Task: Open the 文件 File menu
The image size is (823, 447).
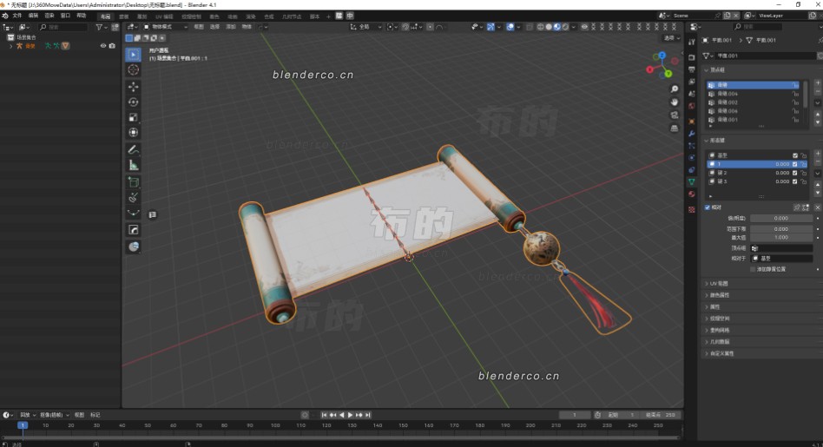Action: 17,16
